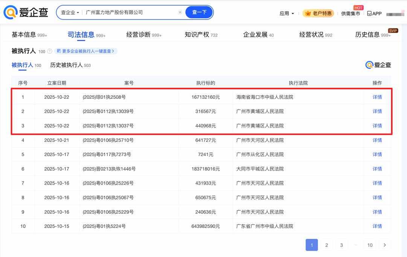The image size is (407, 257).
Task: Click the 查一下 search button
Action: (x=199, y=12)
